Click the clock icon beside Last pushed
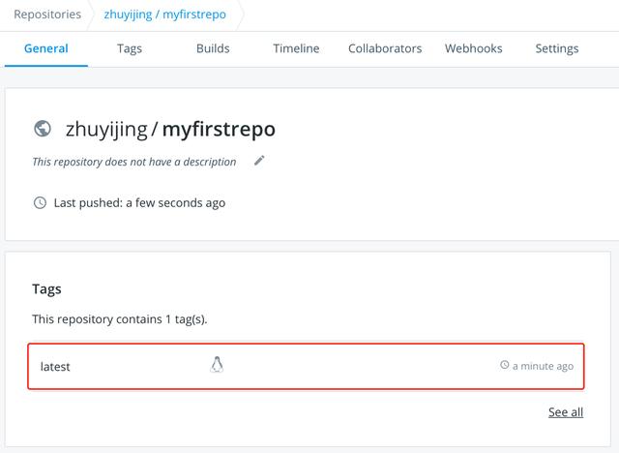Image resolution: width=619 pixels, height=453 pixels. click(40, 202)
